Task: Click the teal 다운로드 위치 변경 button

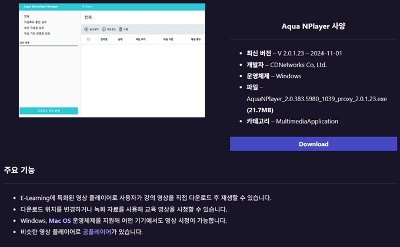Action: [49, 111]
